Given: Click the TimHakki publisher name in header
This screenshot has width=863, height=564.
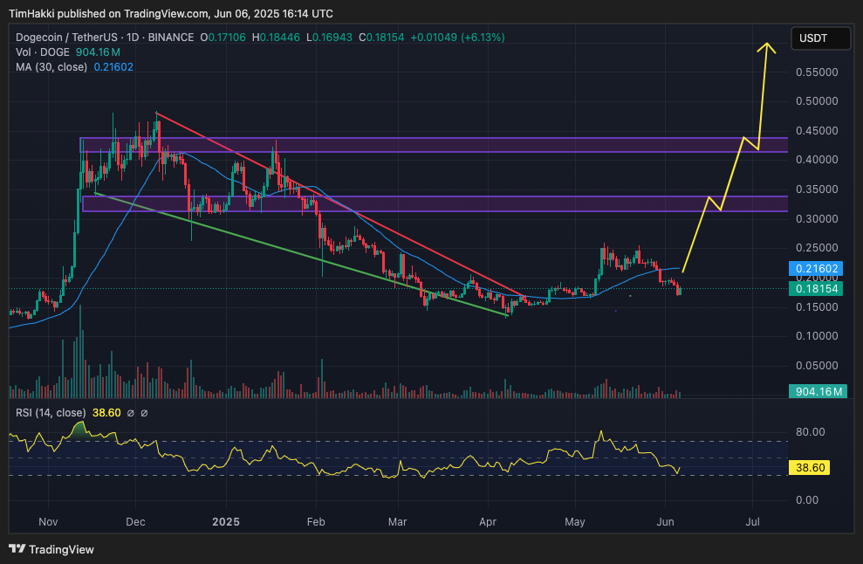Looking at the screenshot, I should pyautogui.click(x=31, y=14).
